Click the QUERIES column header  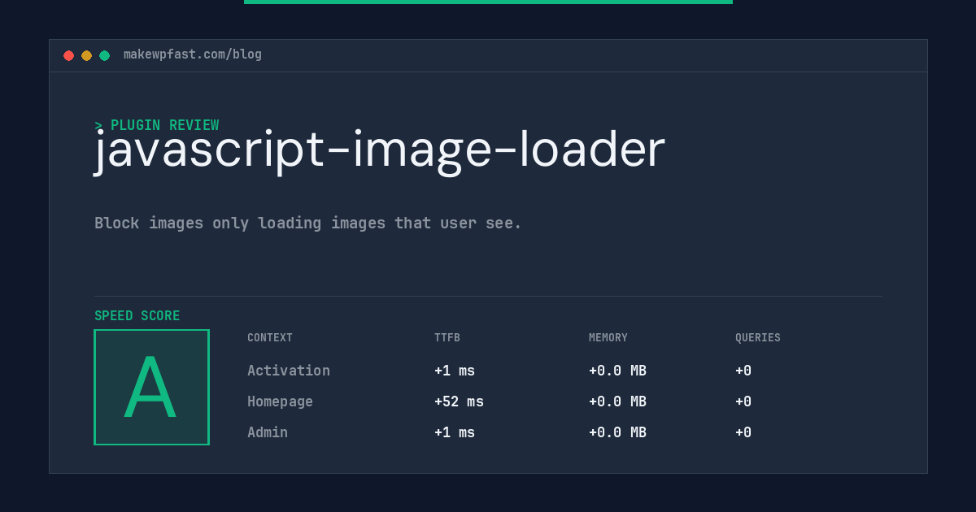pyautogui.click(x=758, y=338)
